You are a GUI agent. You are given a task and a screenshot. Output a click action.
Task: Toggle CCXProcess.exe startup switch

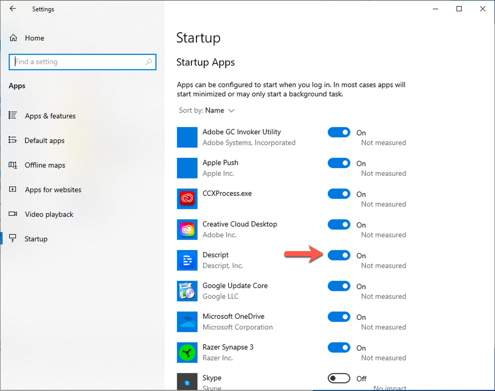pyautogui.click(x=339, y=194)
